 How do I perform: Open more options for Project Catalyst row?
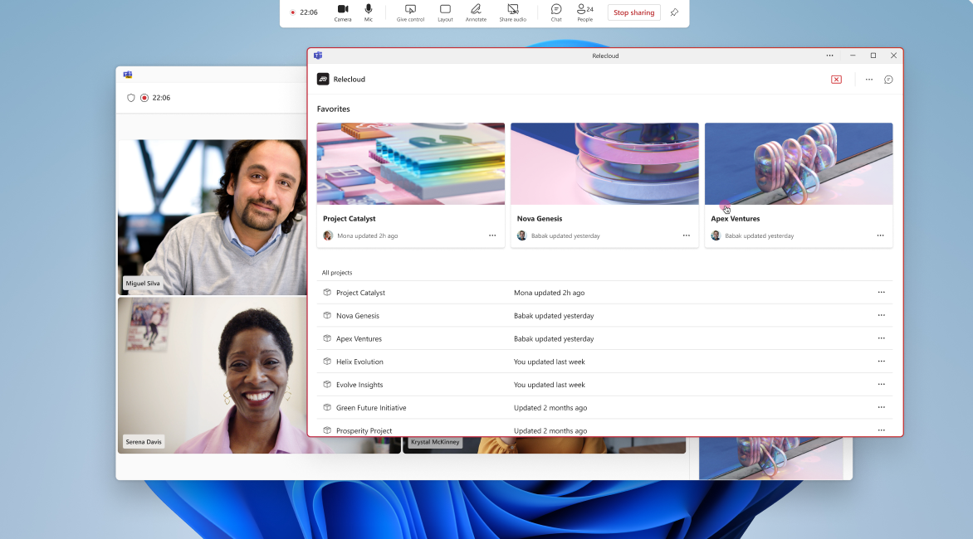click(881, 293)
